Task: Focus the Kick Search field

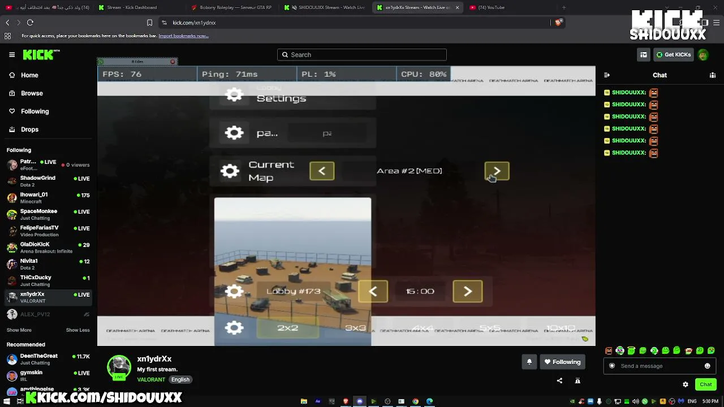Action: [x=362, y=55]
